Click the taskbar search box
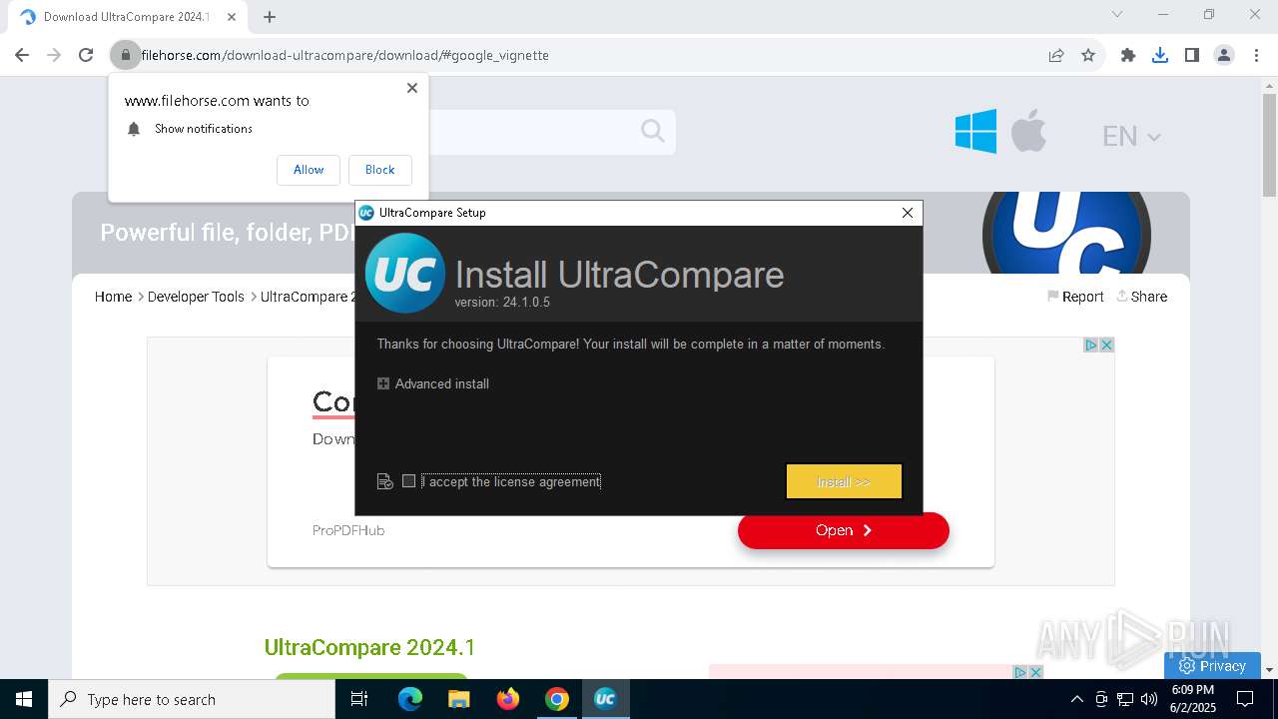 pyautogui.click(x=192, y=699)
